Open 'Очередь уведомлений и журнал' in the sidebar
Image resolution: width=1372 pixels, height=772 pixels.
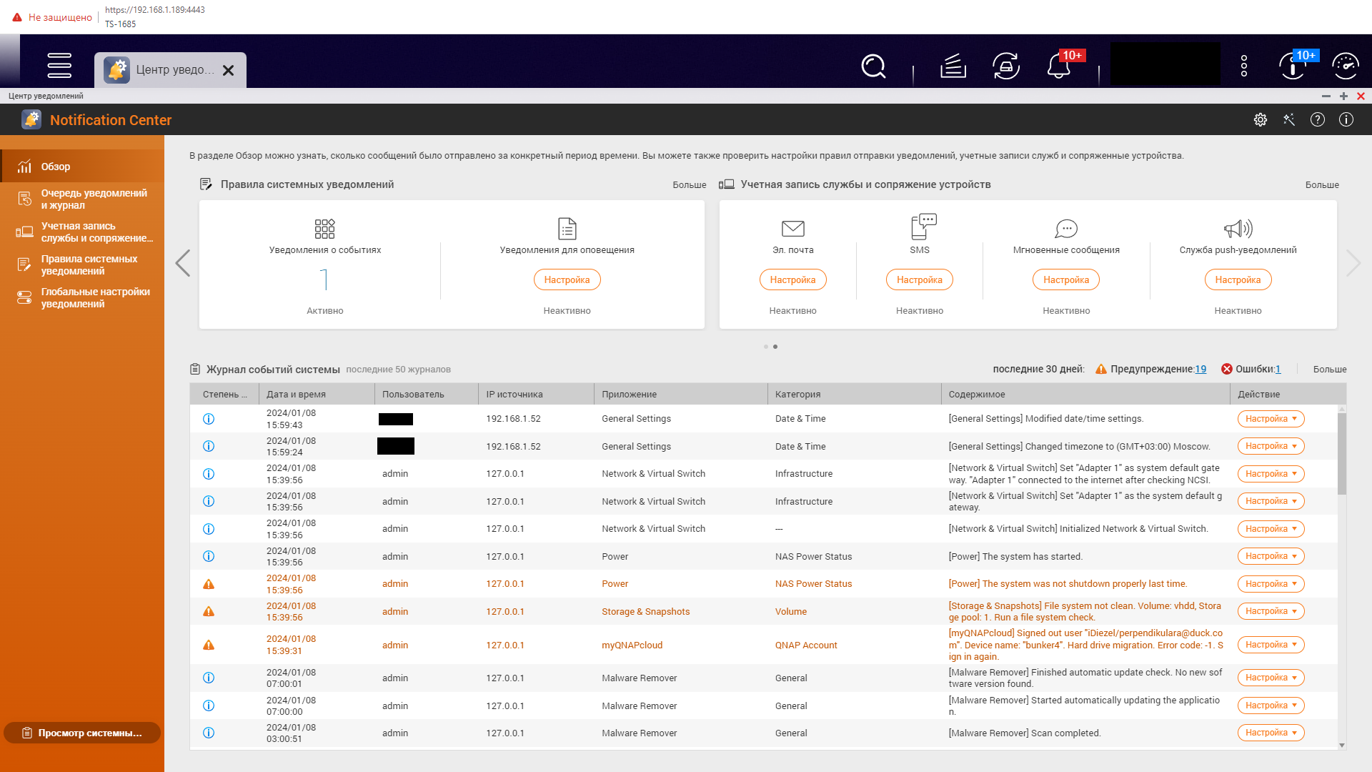94,199
